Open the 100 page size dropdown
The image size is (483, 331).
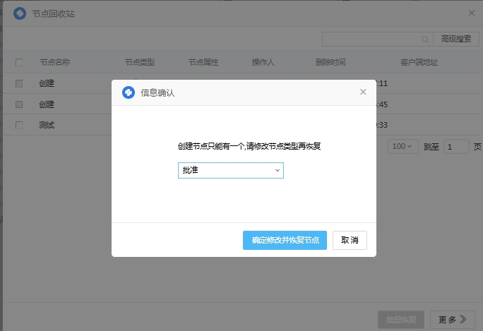pyautogui.click(x=402, y=146)
